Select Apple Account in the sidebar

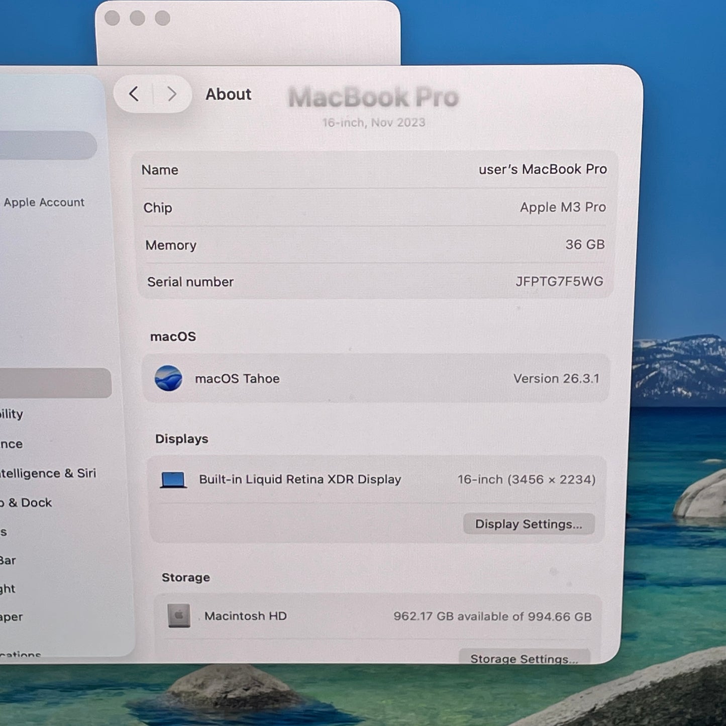pos(44,202)
